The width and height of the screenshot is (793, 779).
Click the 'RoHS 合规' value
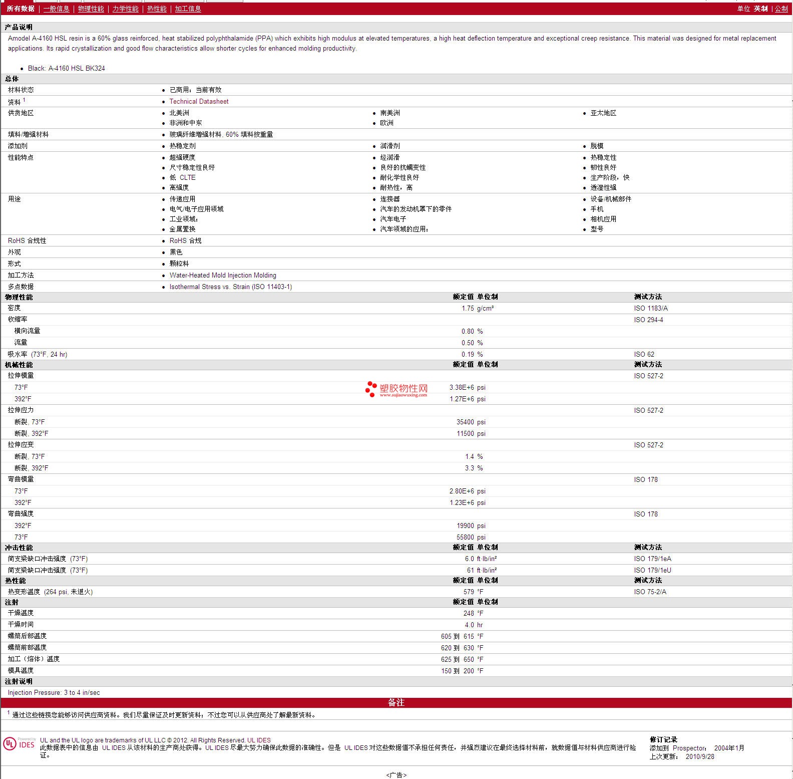[x=185, y=240]
